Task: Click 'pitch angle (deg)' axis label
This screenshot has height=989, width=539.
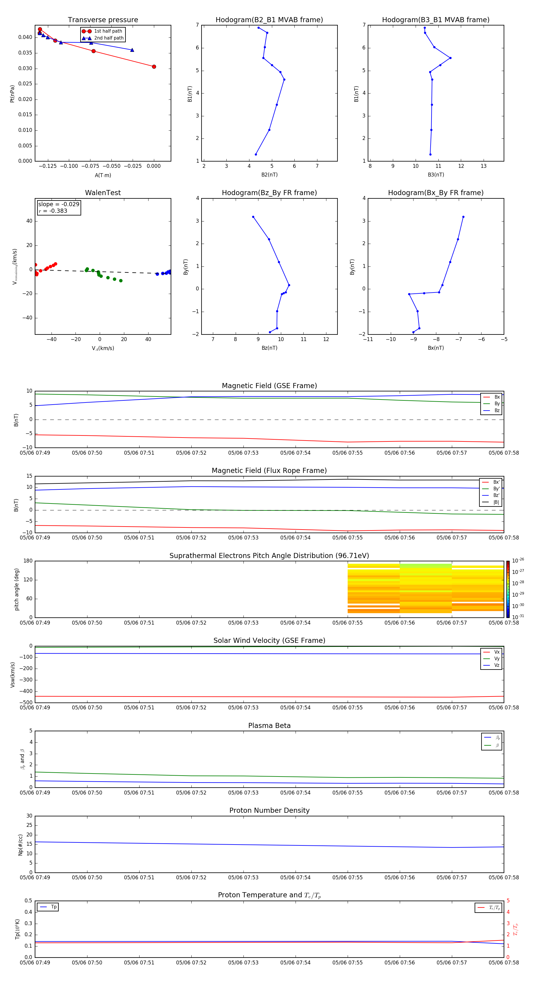Action: click(16, 589)
